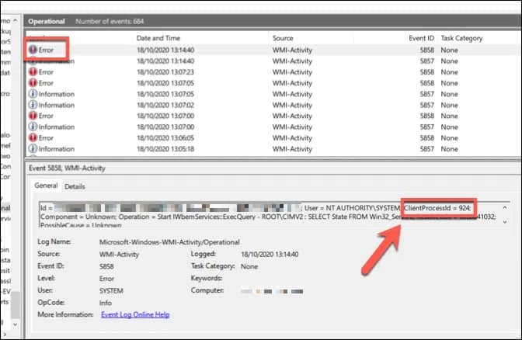Click ClientProcessId = 924 in the description
Viewport: 522px width, 340px height.
point(437,208)
